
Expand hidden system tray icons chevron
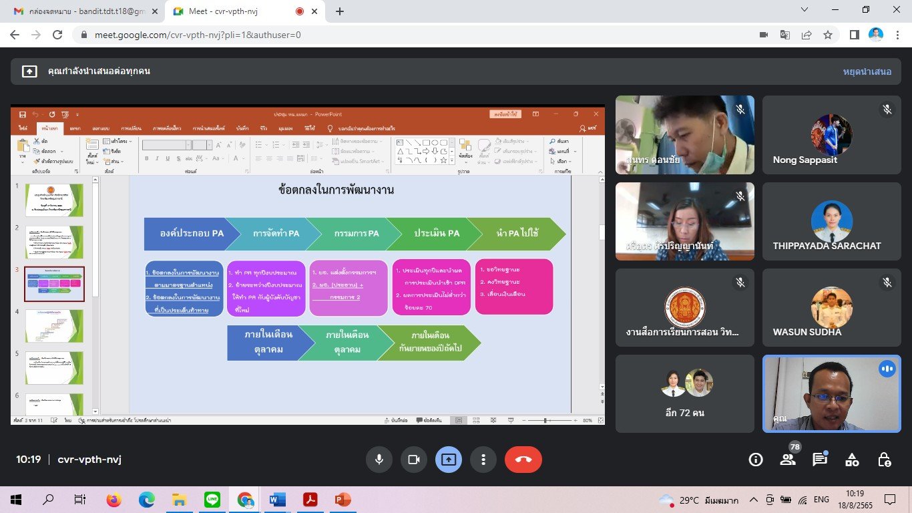754,500
